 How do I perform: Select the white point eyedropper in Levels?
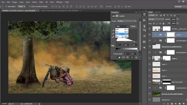point(113,37)
